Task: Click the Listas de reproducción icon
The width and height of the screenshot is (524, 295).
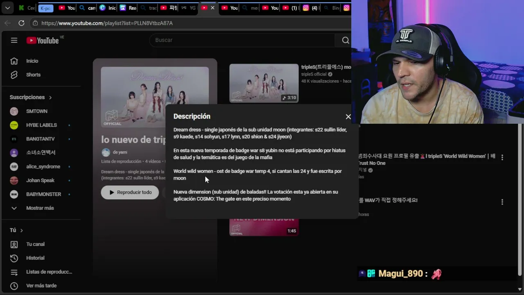Action: click(x=14, y=272)
